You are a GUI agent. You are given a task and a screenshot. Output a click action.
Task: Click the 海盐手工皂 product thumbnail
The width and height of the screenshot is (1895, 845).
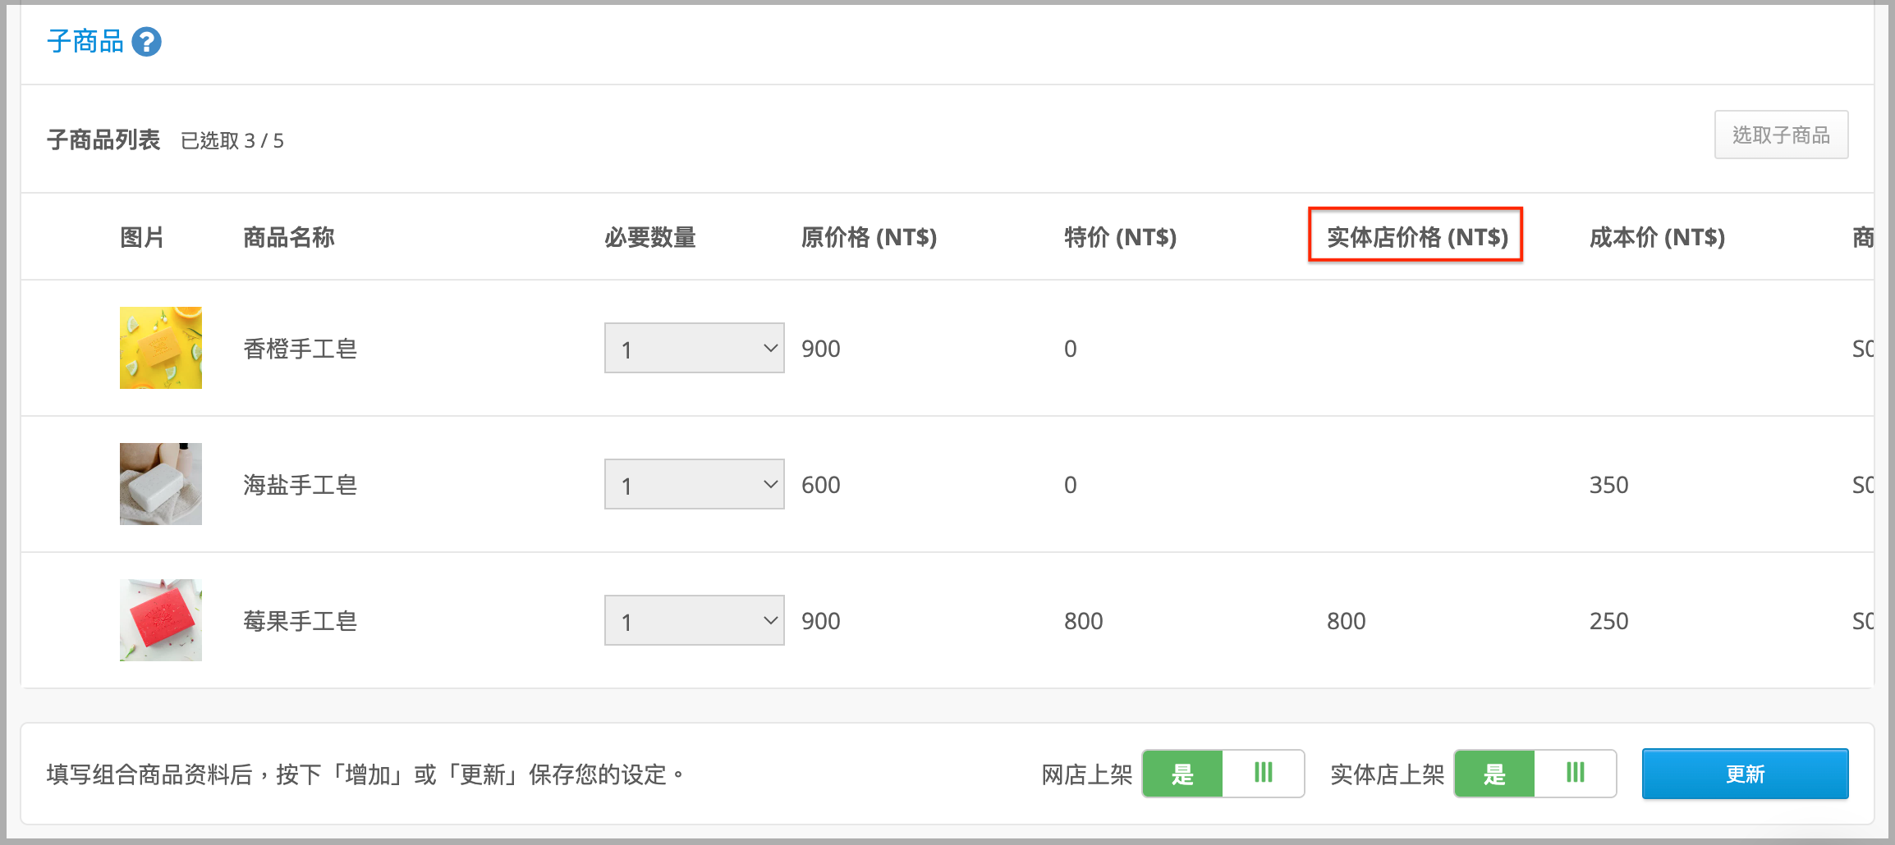161,484
